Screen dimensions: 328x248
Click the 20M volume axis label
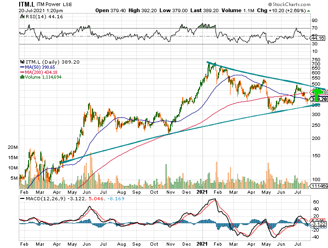pyautogui.click(x=13, y=147)
